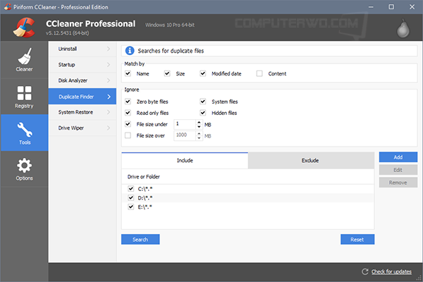Enable the File size over checkbox
Screen dimensions: 423x282
click(x=128, y=135)
